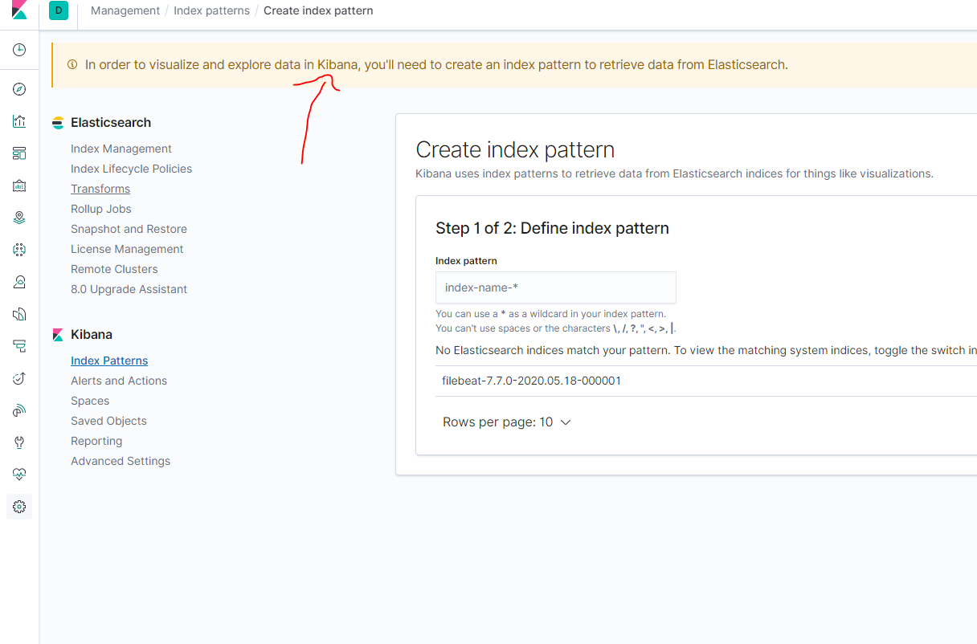
Task: Click the Elasticsearch section header
Action: coord(111,123)
